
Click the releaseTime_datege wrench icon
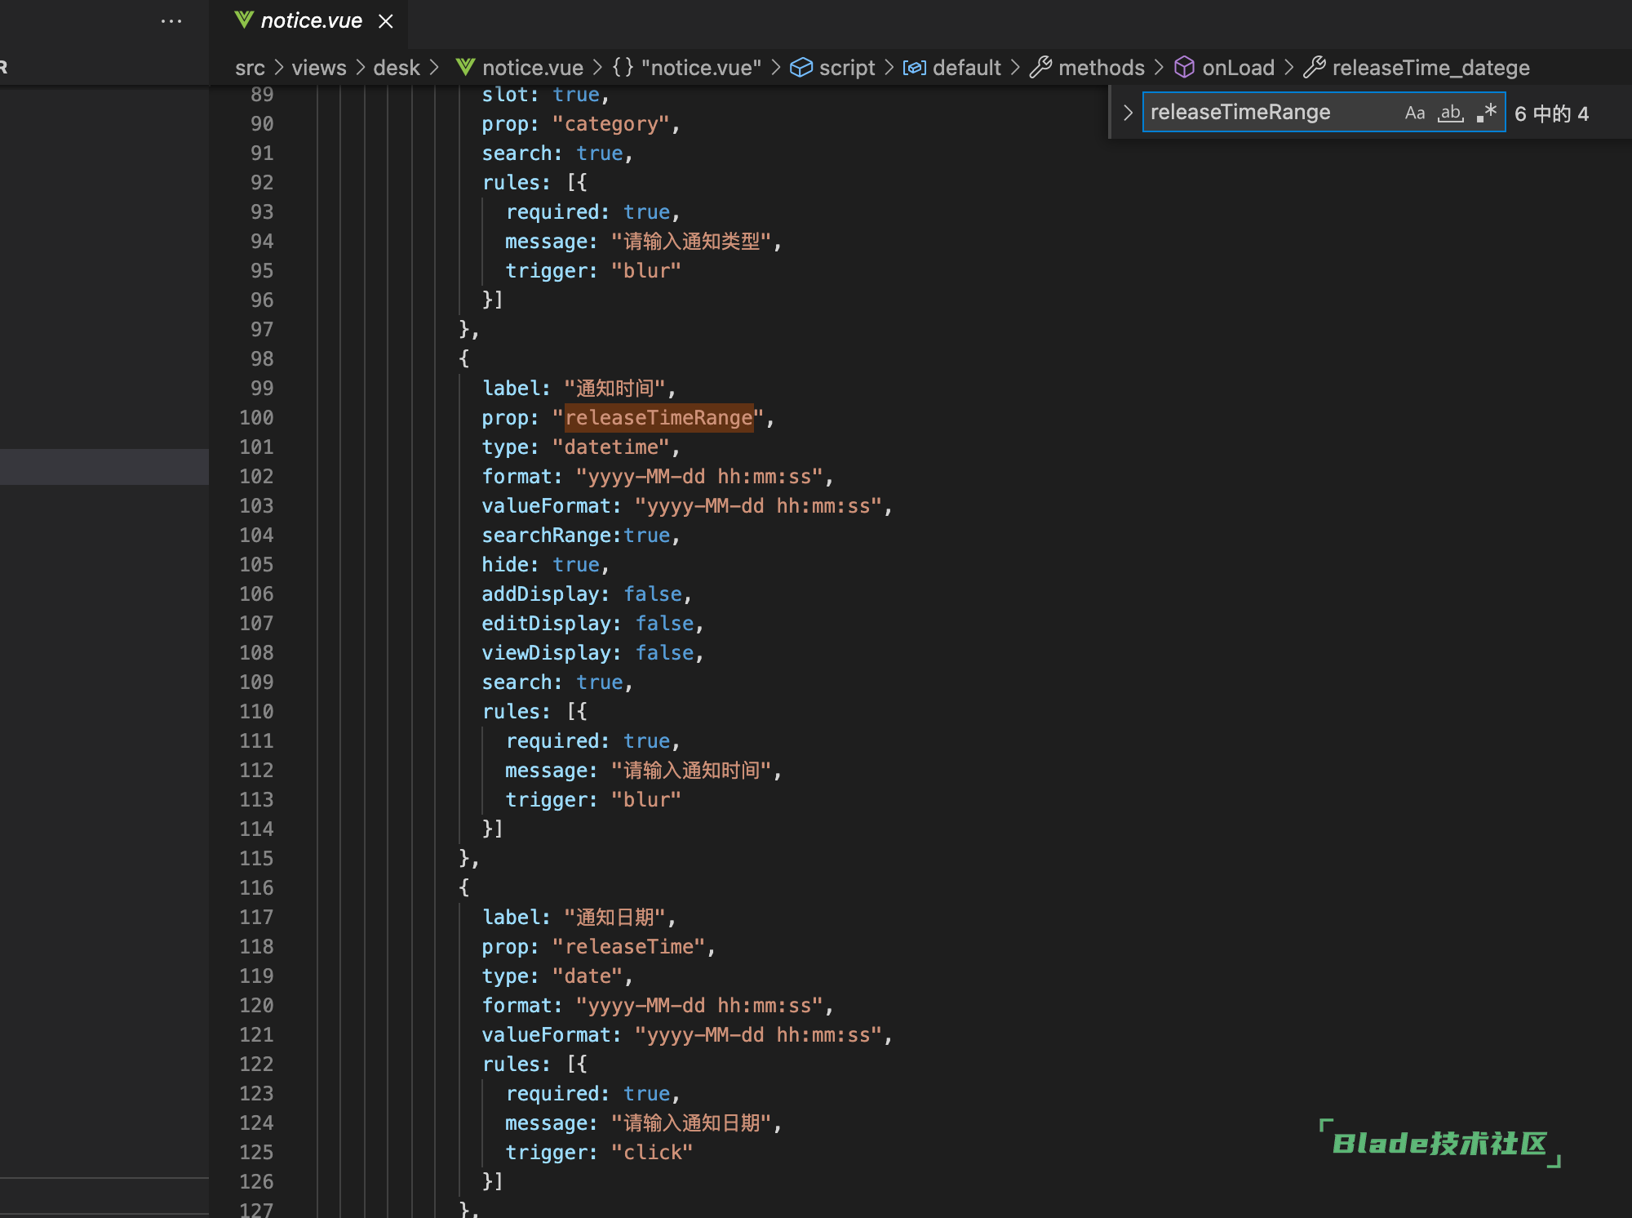coord(1314,67)
